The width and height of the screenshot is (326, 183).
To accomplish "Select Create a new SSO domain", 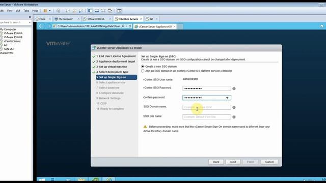I will click(143, 67).
